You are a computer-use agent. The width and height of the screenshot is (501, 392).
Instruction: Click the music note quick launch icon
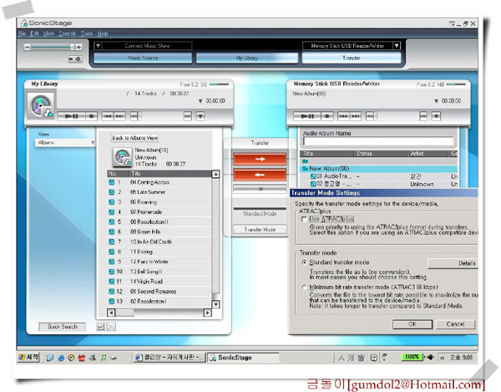[103, 358]
